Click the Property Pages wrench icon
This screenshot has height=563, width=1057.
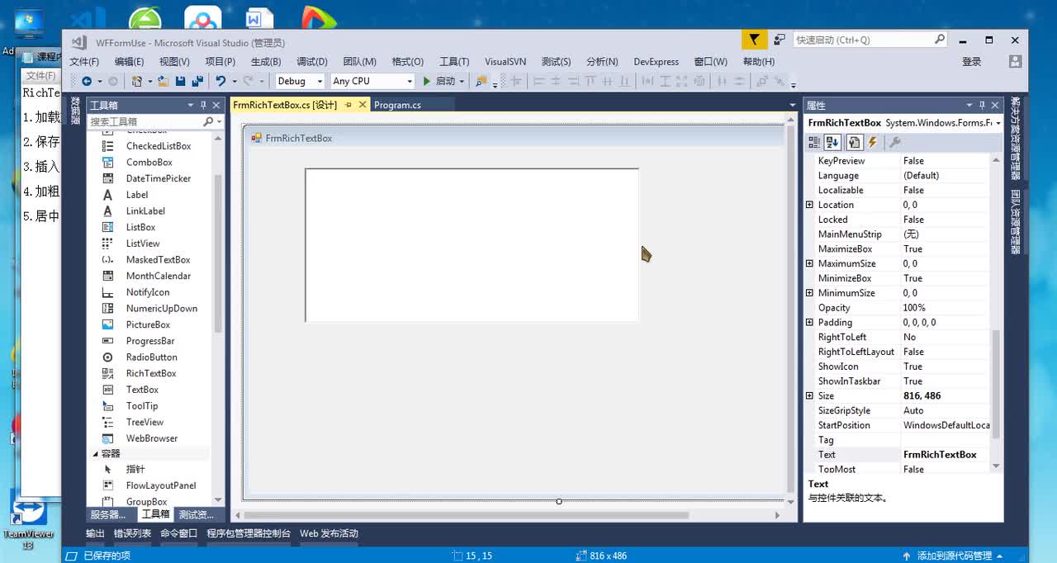(x=893, y=143)
